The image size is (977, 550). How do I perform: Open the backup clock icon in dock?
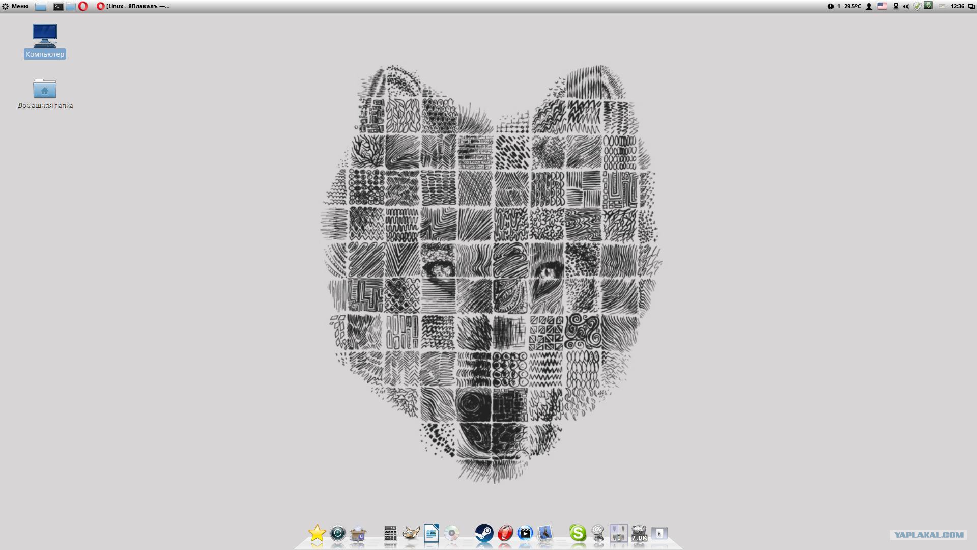pos(338,533)
